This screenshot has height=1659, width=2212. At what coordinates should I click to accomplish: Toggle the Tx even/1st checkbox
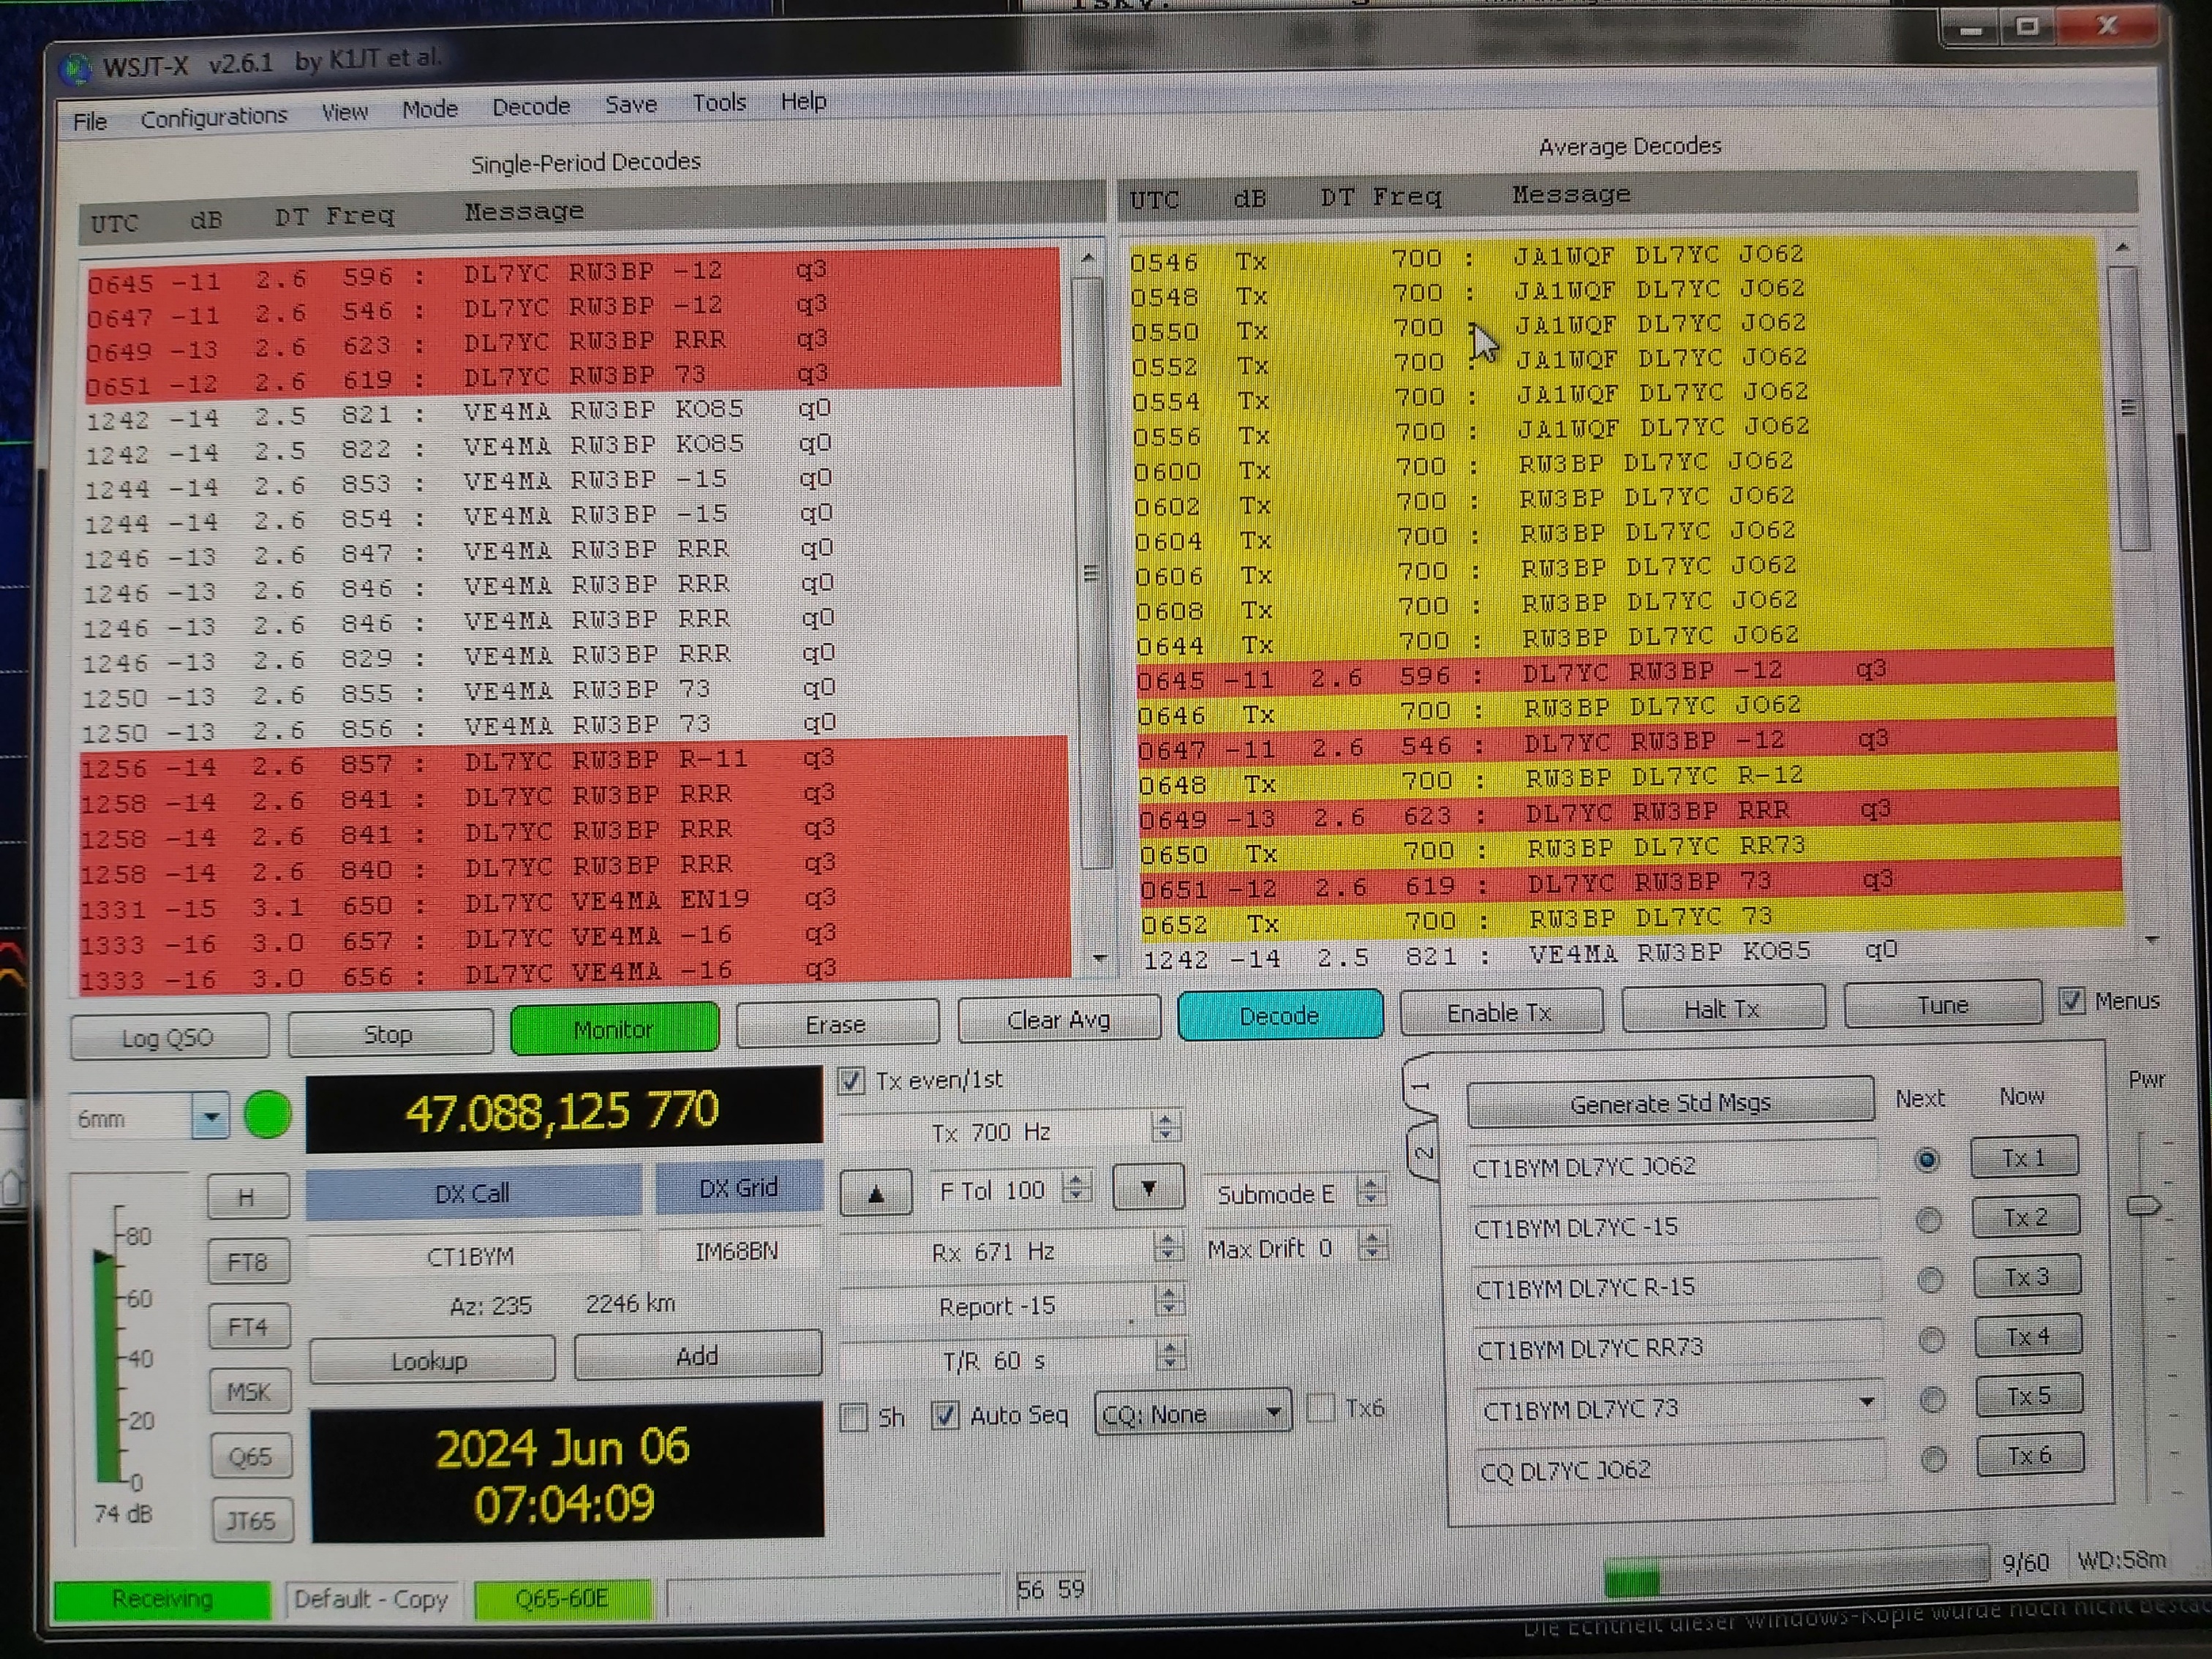pos(851,1080)
